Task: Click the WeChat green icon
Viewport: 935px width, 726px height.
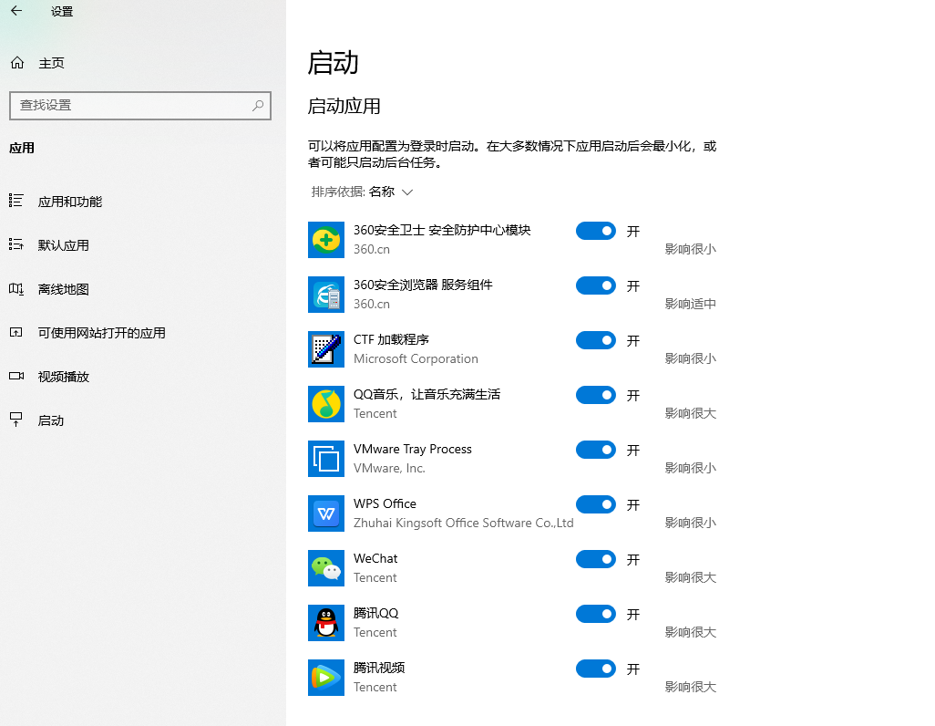Action: [325, 568]
